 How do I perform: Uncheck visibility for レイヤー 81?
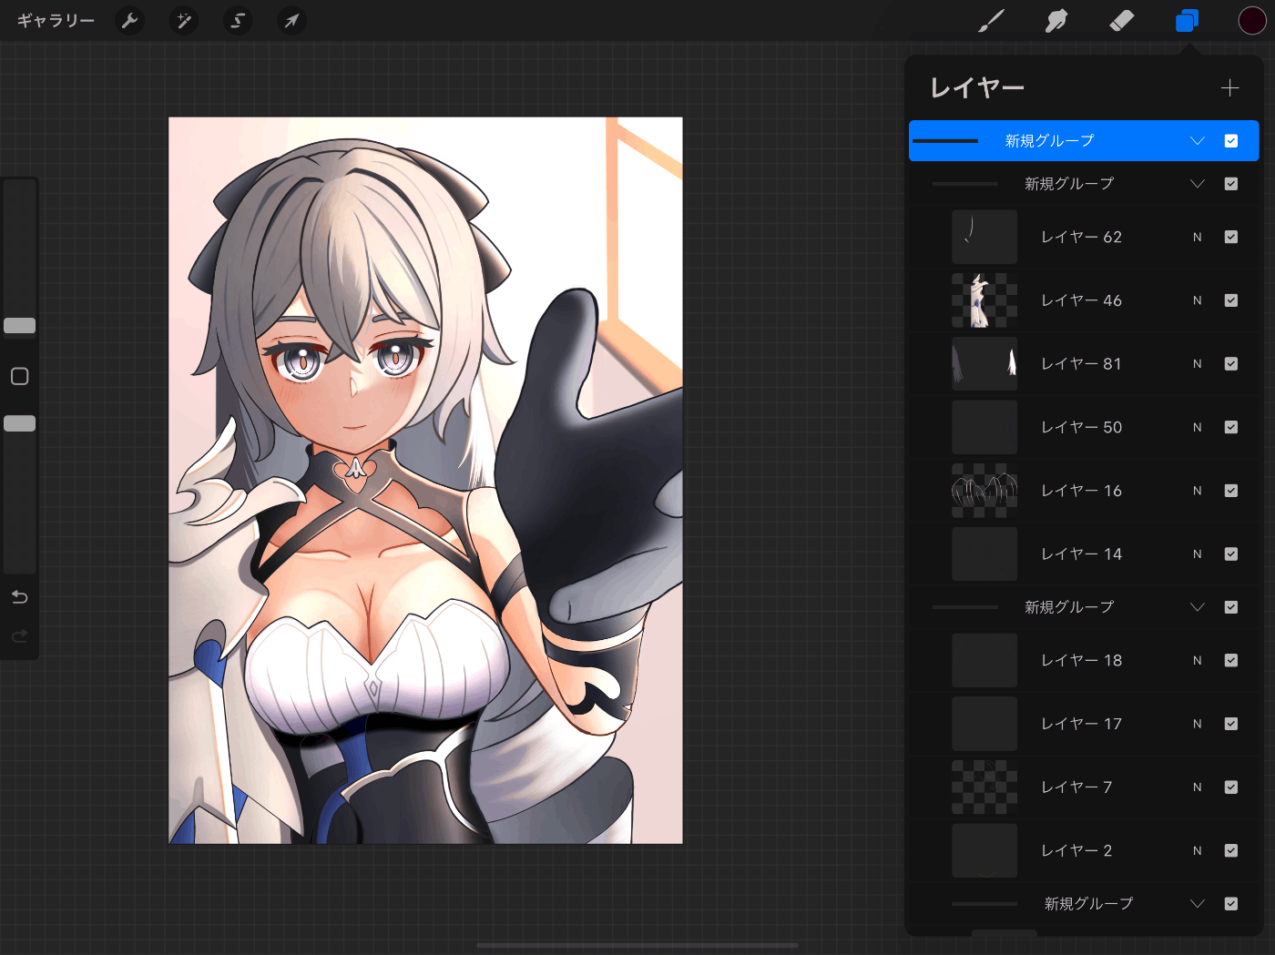[x=1231, y=364]
